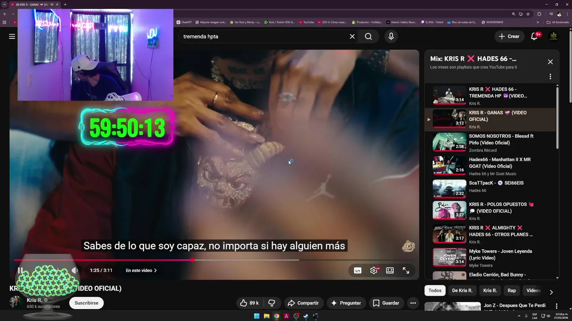This screenshot has width=572, height=321.
Task: Select the 'Videos' filter chip
Action: [x=534, y=291]
